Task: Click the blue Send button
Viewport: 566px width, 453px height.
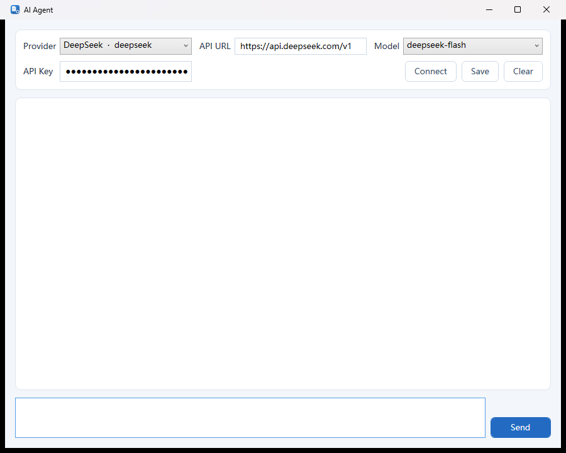Action: tap(521, 427)
